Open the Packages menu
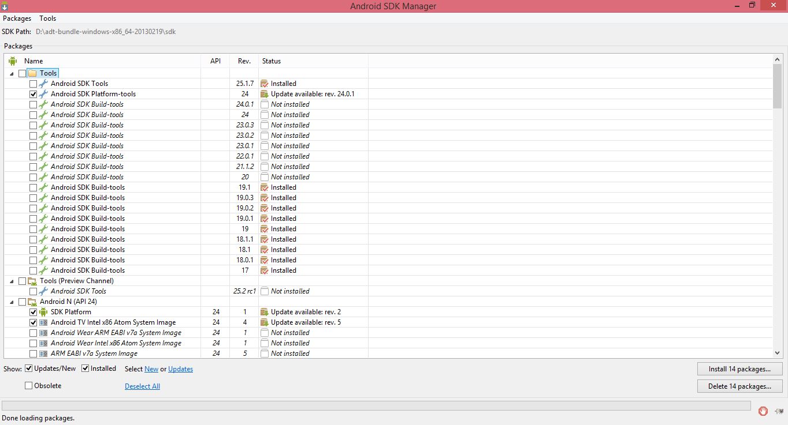The image size is (788, 425). tap(17, 18)
